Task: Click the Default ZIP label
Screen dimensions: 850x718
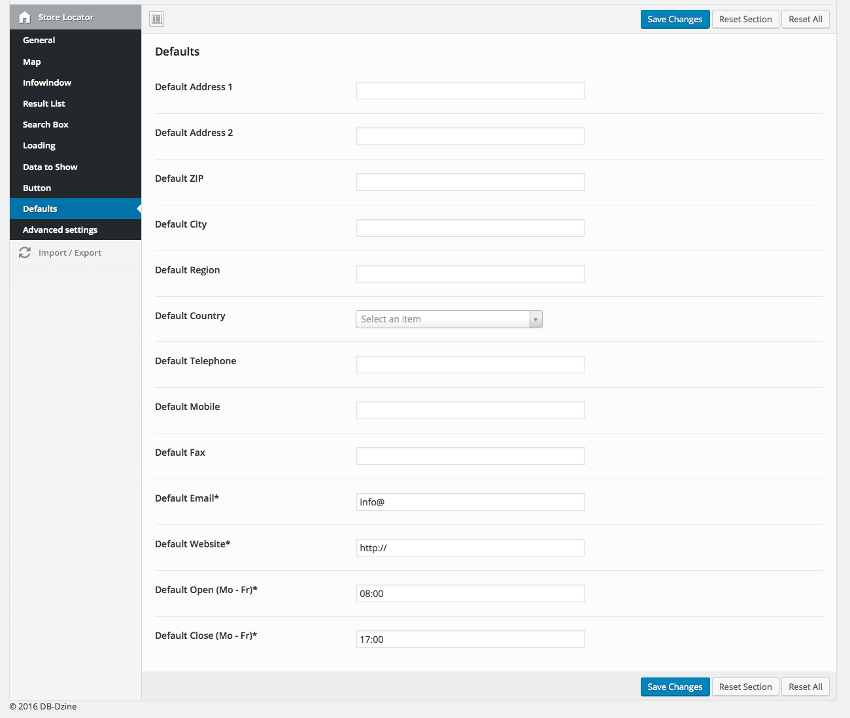Action: (x=179, y=179)
